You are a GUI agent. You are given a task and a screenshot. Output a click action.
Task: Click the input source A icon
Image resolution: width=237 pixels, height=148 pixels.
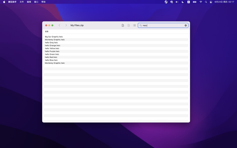(x=188, y=2)
